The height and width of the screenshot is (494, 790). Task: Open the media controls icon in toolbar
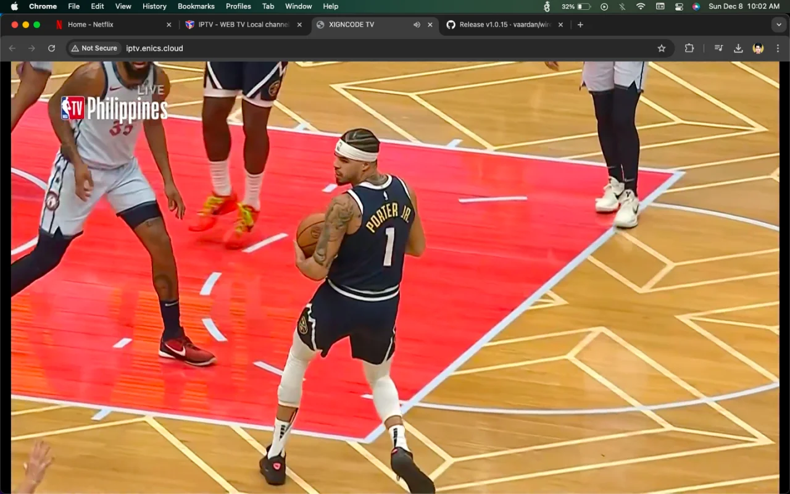point(718,48)
